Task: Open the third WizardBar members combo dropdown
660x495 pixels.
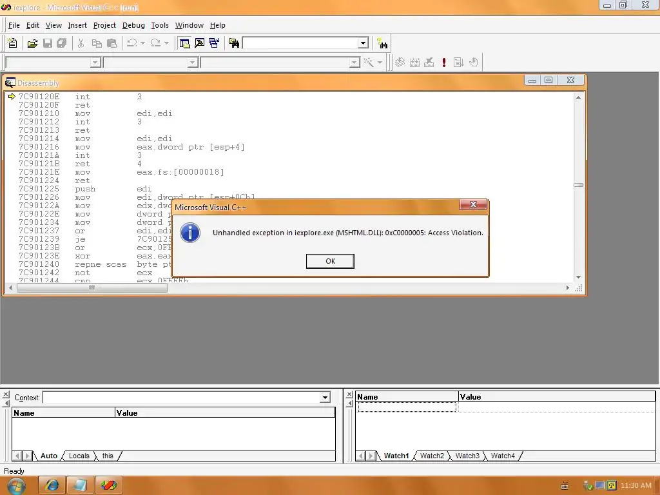Action: [354, 63]
